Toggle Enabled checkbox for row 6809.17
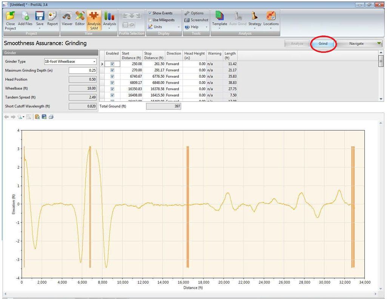The height and width of the screenshot is (300, 387). tap(112, 83)
